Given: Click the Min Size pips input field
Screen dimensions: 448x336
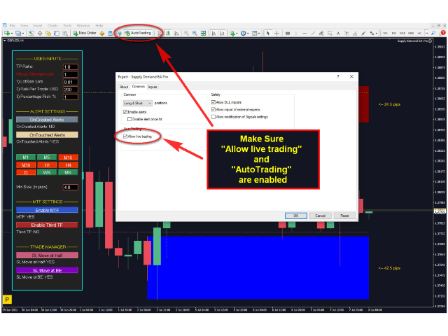Looking at the screenshot, I should [71, 188].
